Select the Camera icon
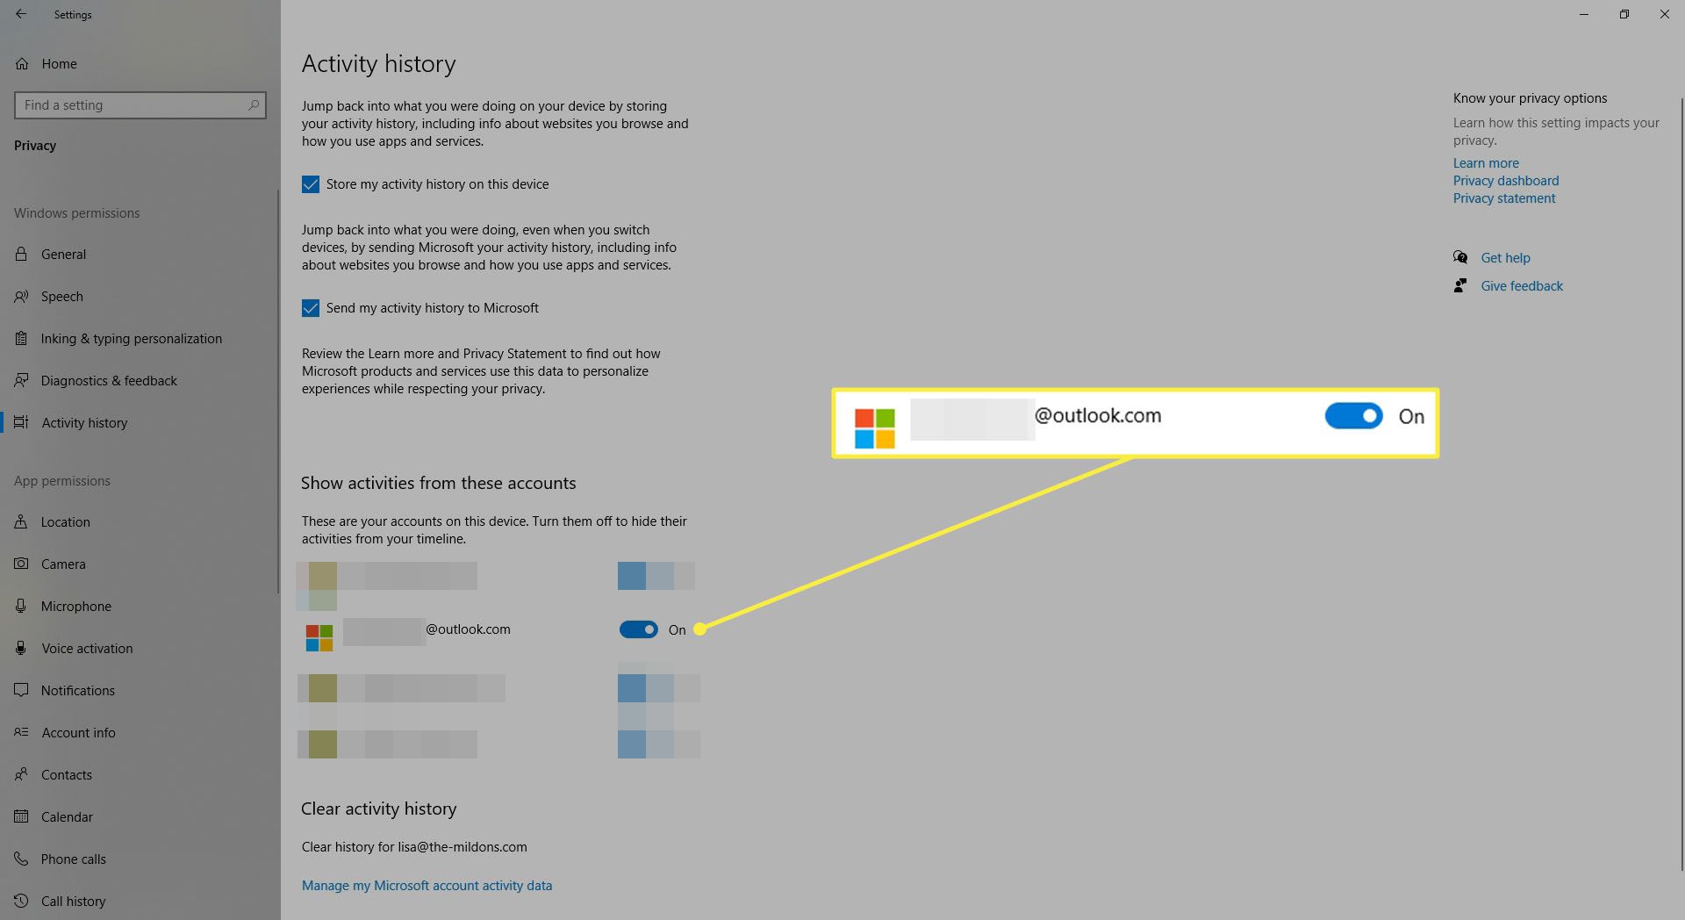 coord(22,564)
